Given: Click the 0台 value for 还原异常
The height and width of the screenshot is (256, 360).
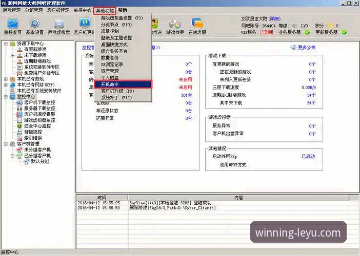Looking at the screenshot, I should click(x=189, y=118).
